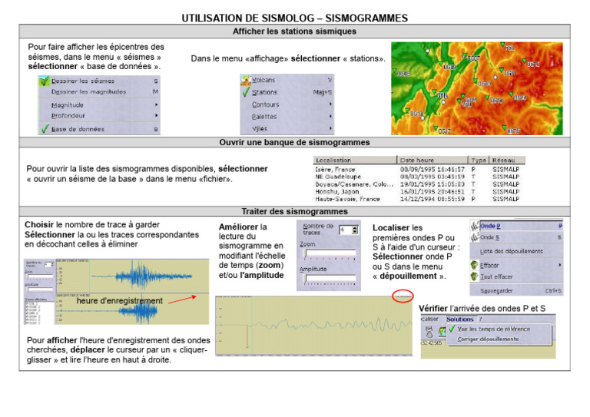Click the red P-wave cursor marker
590x417 pixels.
(247, 336)
